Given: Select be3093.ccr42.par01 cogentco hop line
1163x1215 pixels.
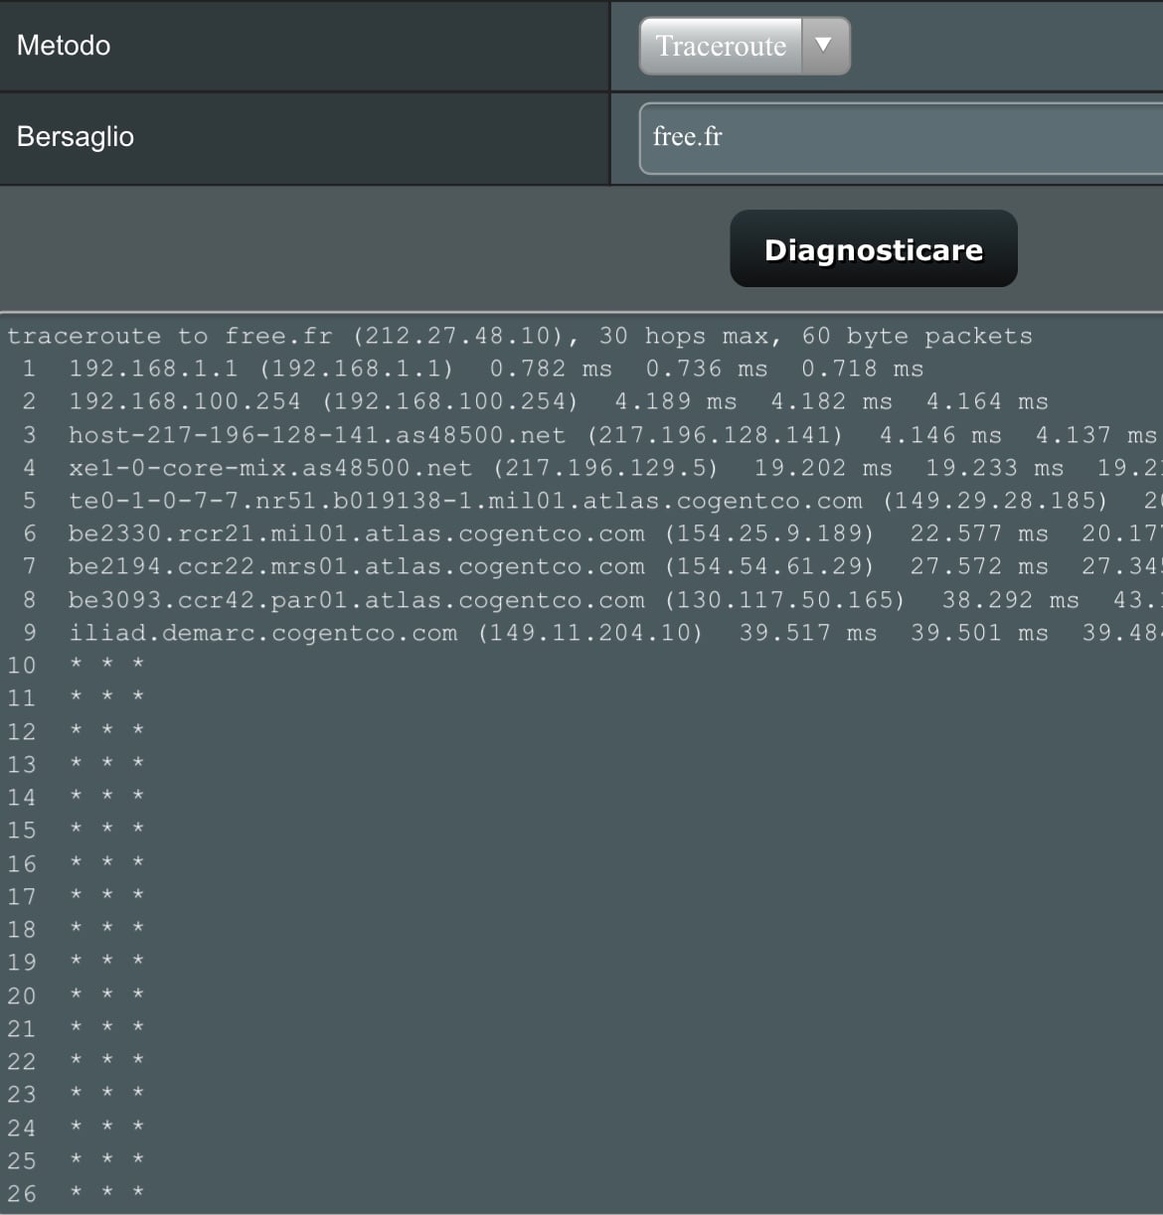Looking at the screenshot, I should pyautogui.click(x=591, y=600).
